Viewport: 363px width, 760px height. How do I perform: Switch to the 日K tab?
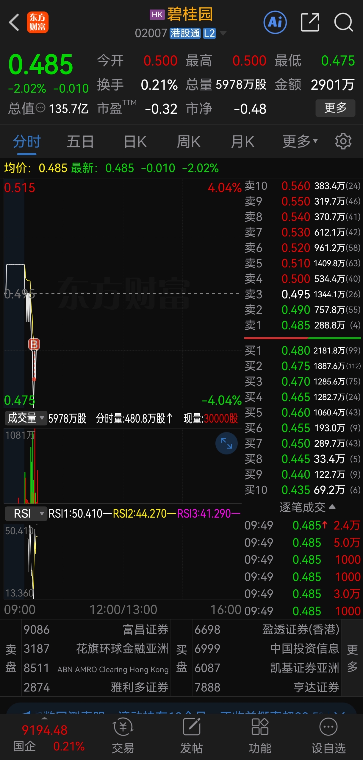pyautogui.click(x=135, y=141)
